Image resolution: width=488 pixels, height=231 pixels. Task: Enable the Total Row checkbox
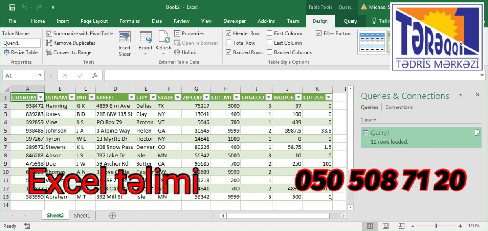229,43
